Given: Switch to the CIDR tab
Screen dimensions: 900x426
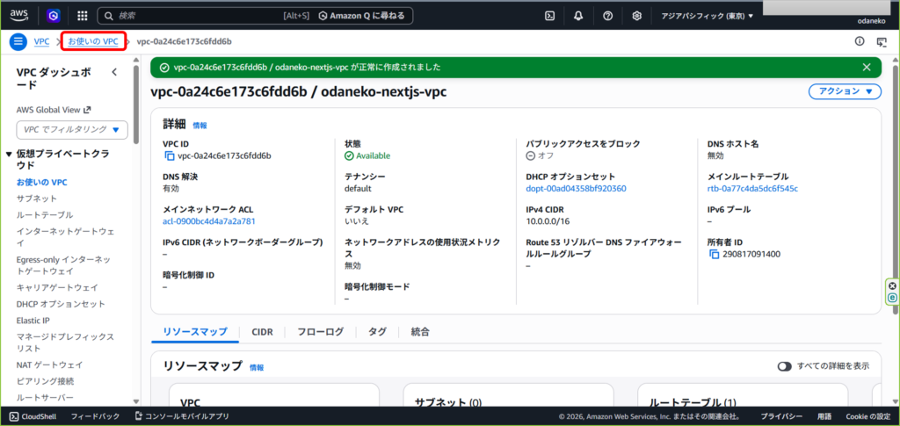Looking at the screenshot, I should pyautogui.click(x=262, y=332).
